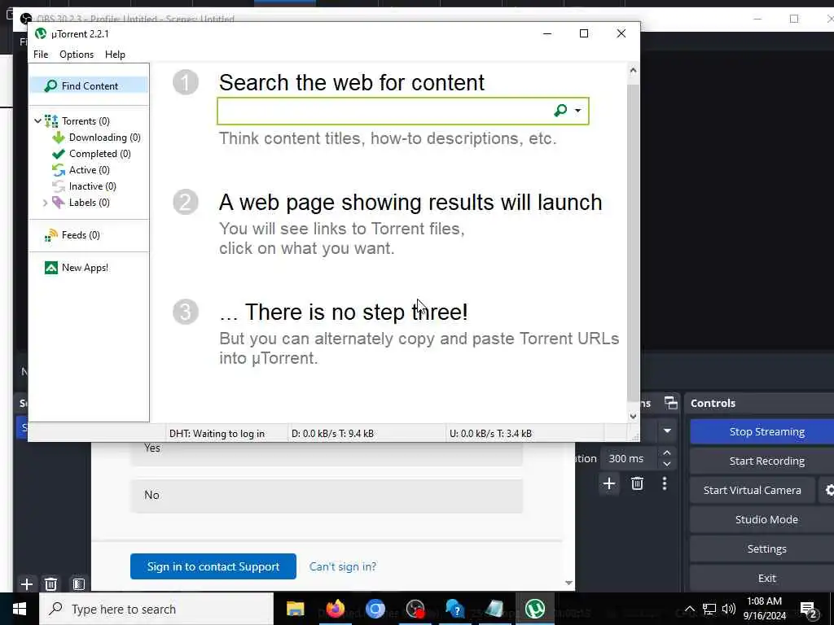Open the µTorrent Help menu
Screen dimensions: 834x625
[x=115, y=55]
